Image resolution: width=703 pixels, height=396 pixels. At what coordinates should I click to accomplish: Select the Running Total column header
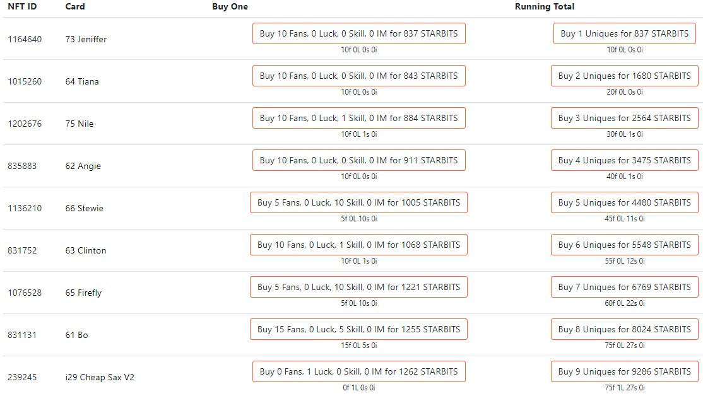tap(544, 7)
